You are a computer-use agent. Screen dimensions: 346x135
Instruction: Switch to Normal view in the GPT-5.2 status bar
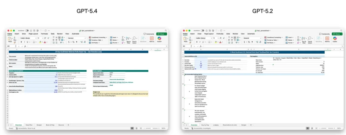pyautogui.click(x=307, y=128)
